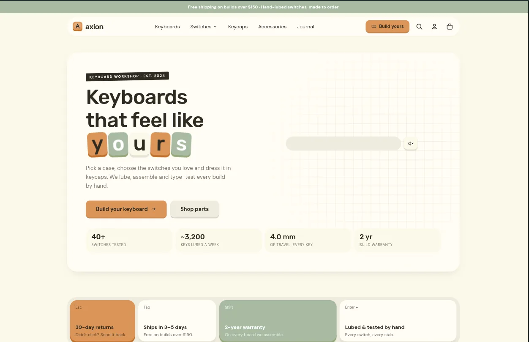
Task: Click the "Build your keyboard" button
Action: click(126, 209)
